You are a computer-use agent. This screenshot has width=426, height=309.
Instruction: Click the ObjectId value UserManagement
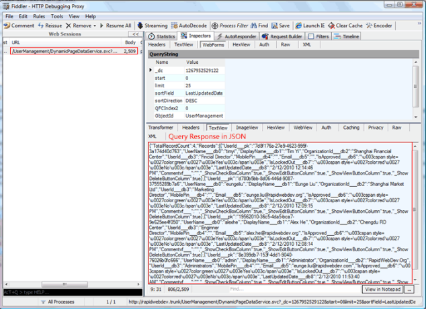(204, 116)
